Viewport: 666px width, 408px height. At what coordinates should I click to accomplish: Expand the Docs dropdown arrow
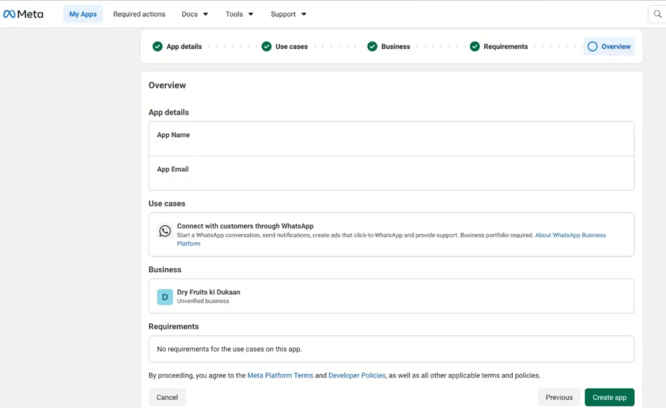pos(206,14)
